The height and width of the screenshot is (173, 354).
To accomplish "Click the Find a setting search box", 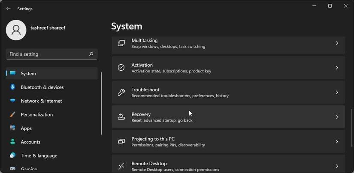I will (47, 54).
